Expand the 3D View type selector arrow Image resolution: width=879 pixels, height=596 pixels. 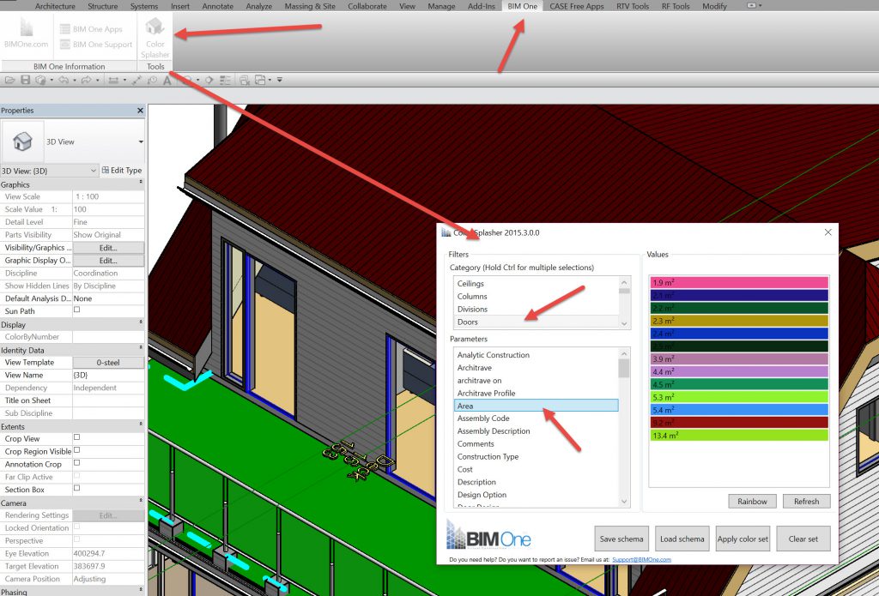(141, 141)
